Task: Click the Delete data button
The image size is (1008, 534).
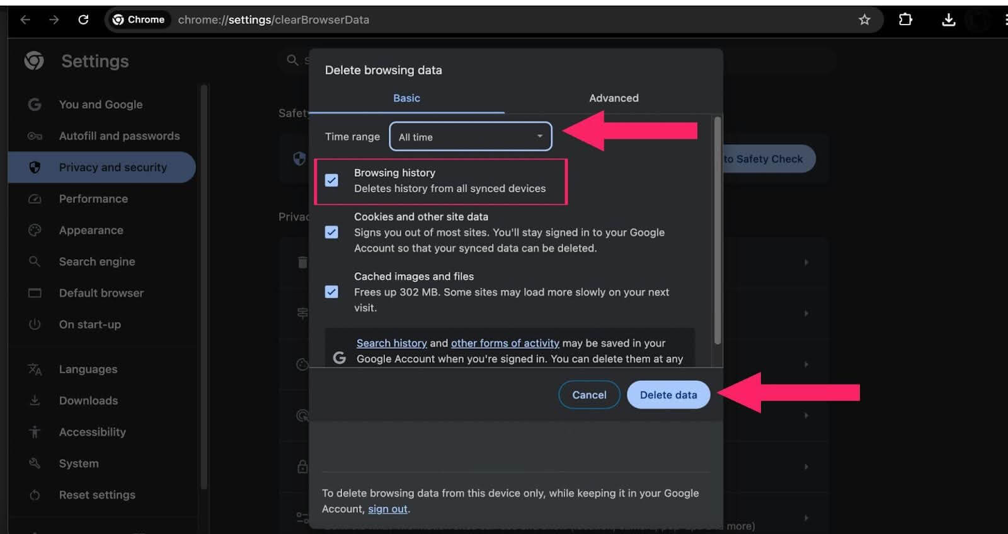Action: coord(668,395)
